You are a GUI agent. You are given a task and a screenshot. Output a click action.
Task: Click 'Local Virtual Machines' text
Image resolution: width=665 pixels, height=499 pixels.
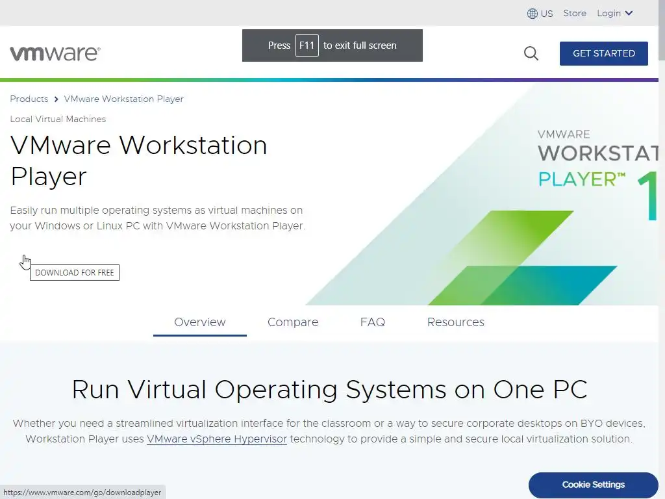58,120
